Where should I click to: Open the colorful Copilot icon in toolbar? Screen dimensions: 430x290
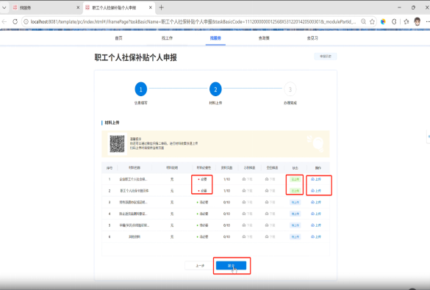383,21
